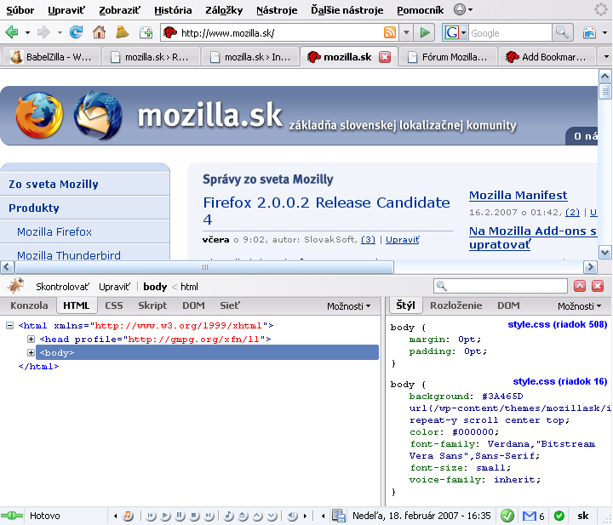Open the Súbor menu
The width and height of the screenshot is (613, 525).
[20, 10]
